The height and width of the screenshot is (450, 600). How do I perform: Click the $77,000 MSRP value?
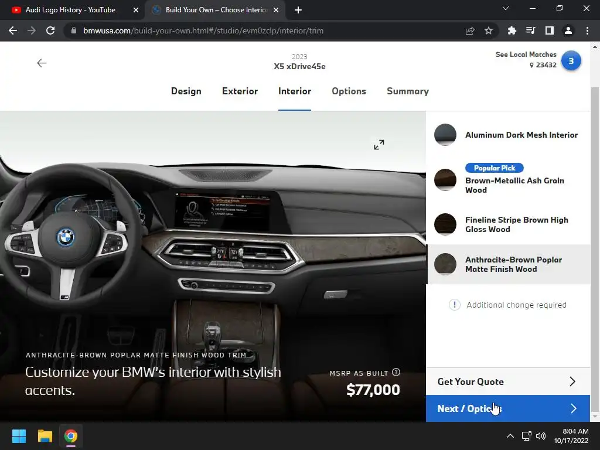pos(373,390)
